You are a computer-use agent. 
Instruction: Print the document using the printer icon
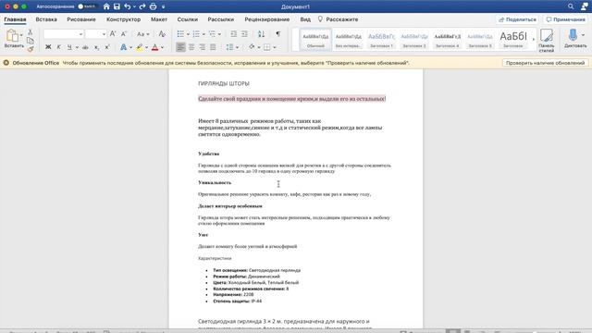click(153, 6)
